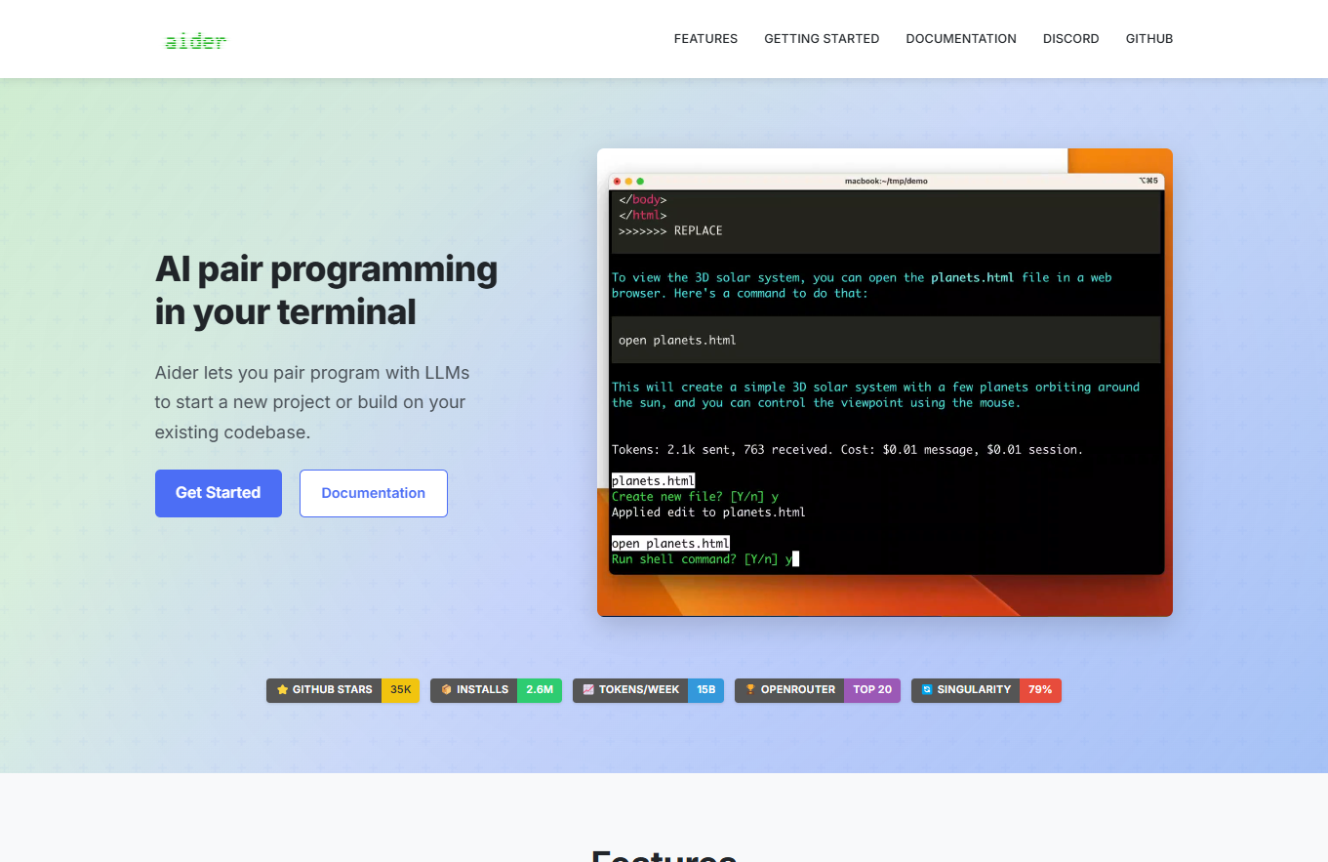Click the star icon on GitHub Stars badge
Screen dimensions: 1328x862
tap(282, 690)
